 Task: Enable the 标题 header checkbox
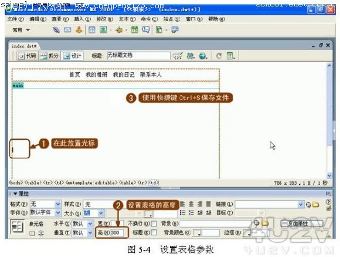154,232
